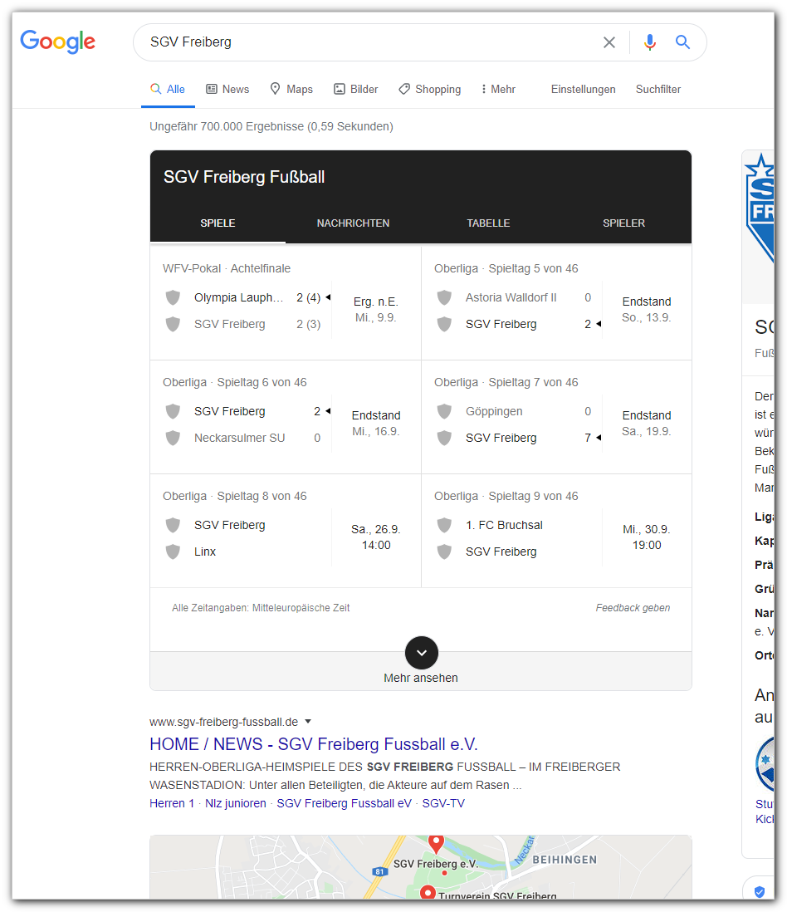The image size is (787, 912).
Task: Open the Herren 1 sitelink
Action: click(172, 803)
